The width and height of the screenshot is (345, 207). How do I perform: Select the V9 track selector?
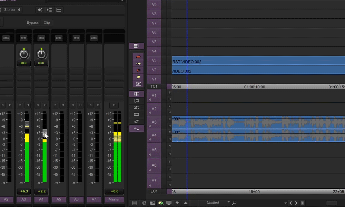click(x=154, y=4)
